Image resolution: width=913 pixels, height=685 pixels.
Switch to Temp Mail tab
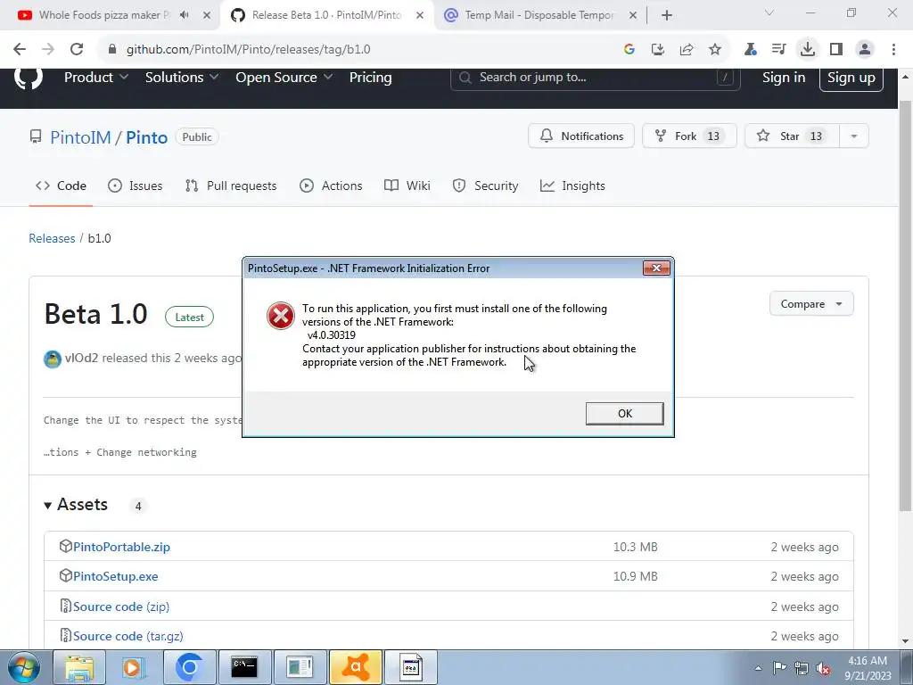[539, 15]
